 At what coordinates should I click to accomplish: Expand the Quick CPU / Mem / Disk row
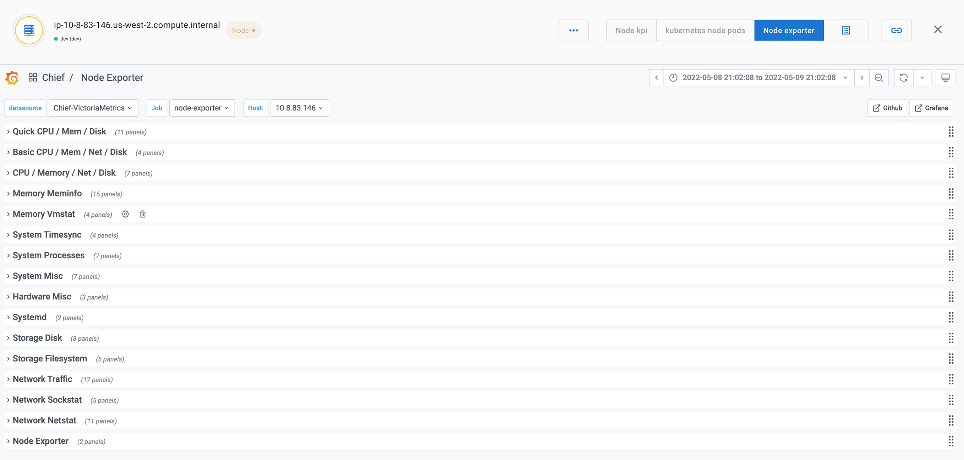tap(60, 131)
